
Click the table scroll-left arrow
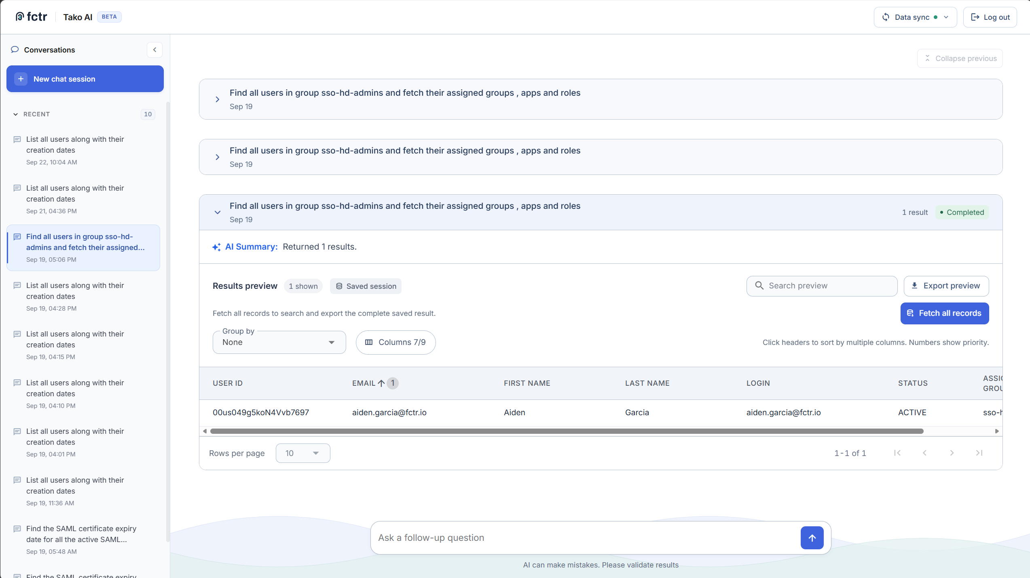coord(205,431)
